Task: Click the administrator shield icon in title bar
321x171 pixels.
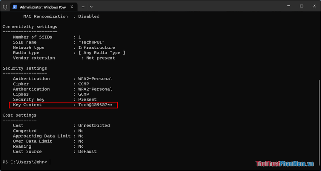Action: point(5,7)
